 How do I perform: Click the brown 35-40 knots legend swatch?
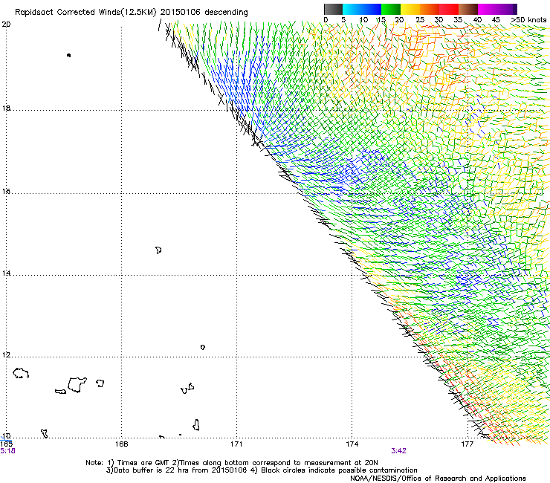[x=468, y=9]
